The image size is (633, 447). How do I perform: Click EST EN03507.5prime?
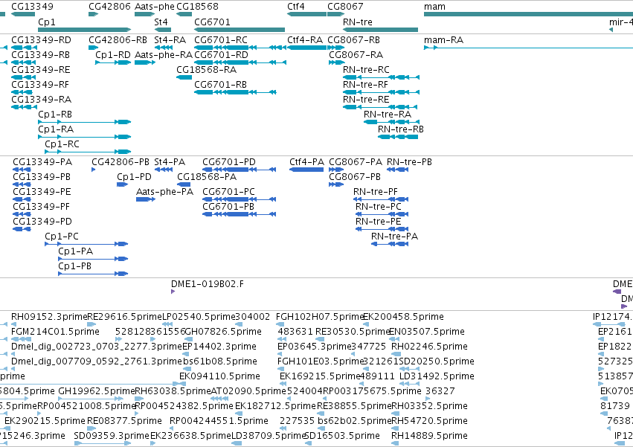pyautogui.click(x=427, y=332)
